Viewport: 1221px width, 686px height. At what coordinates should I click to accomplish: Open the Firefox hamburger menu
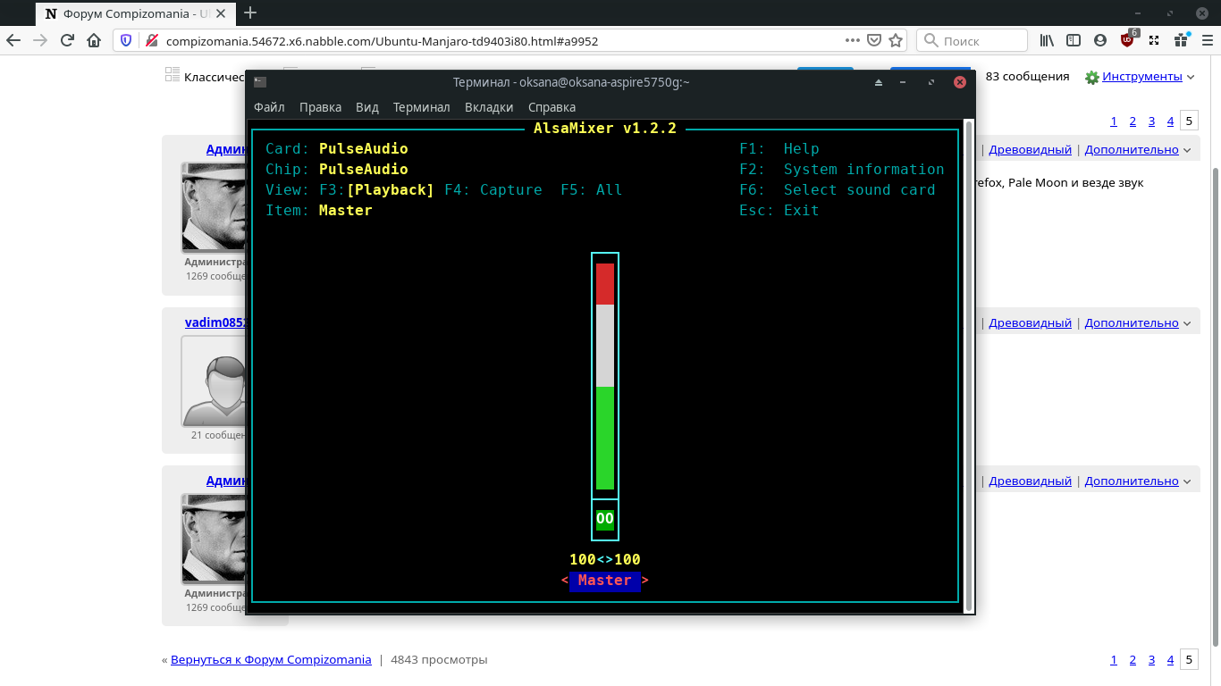pos(1206,40)
